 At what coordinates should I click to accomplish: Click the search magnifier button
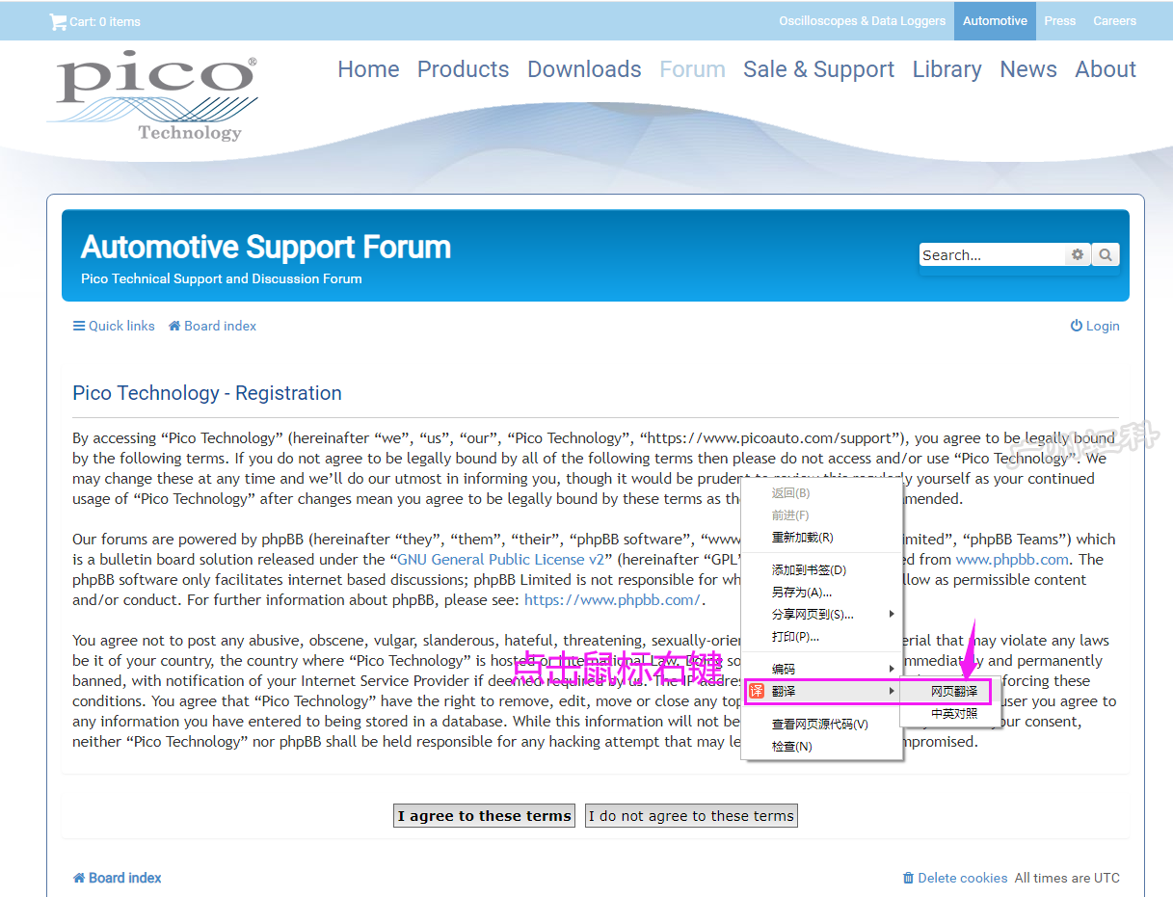click(1106, 255)
